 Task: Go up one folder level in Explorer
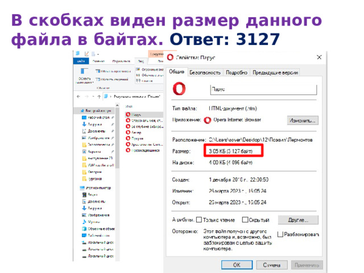point(99,96)
